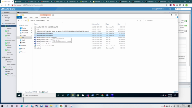The width and height of the screenshot is (192, 108).
Task: Click the vSwitch0 network icon
Action: [6, 69]
